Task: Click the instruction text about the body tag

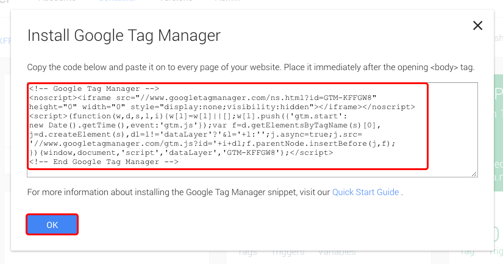Action: [x=251, y=67]
